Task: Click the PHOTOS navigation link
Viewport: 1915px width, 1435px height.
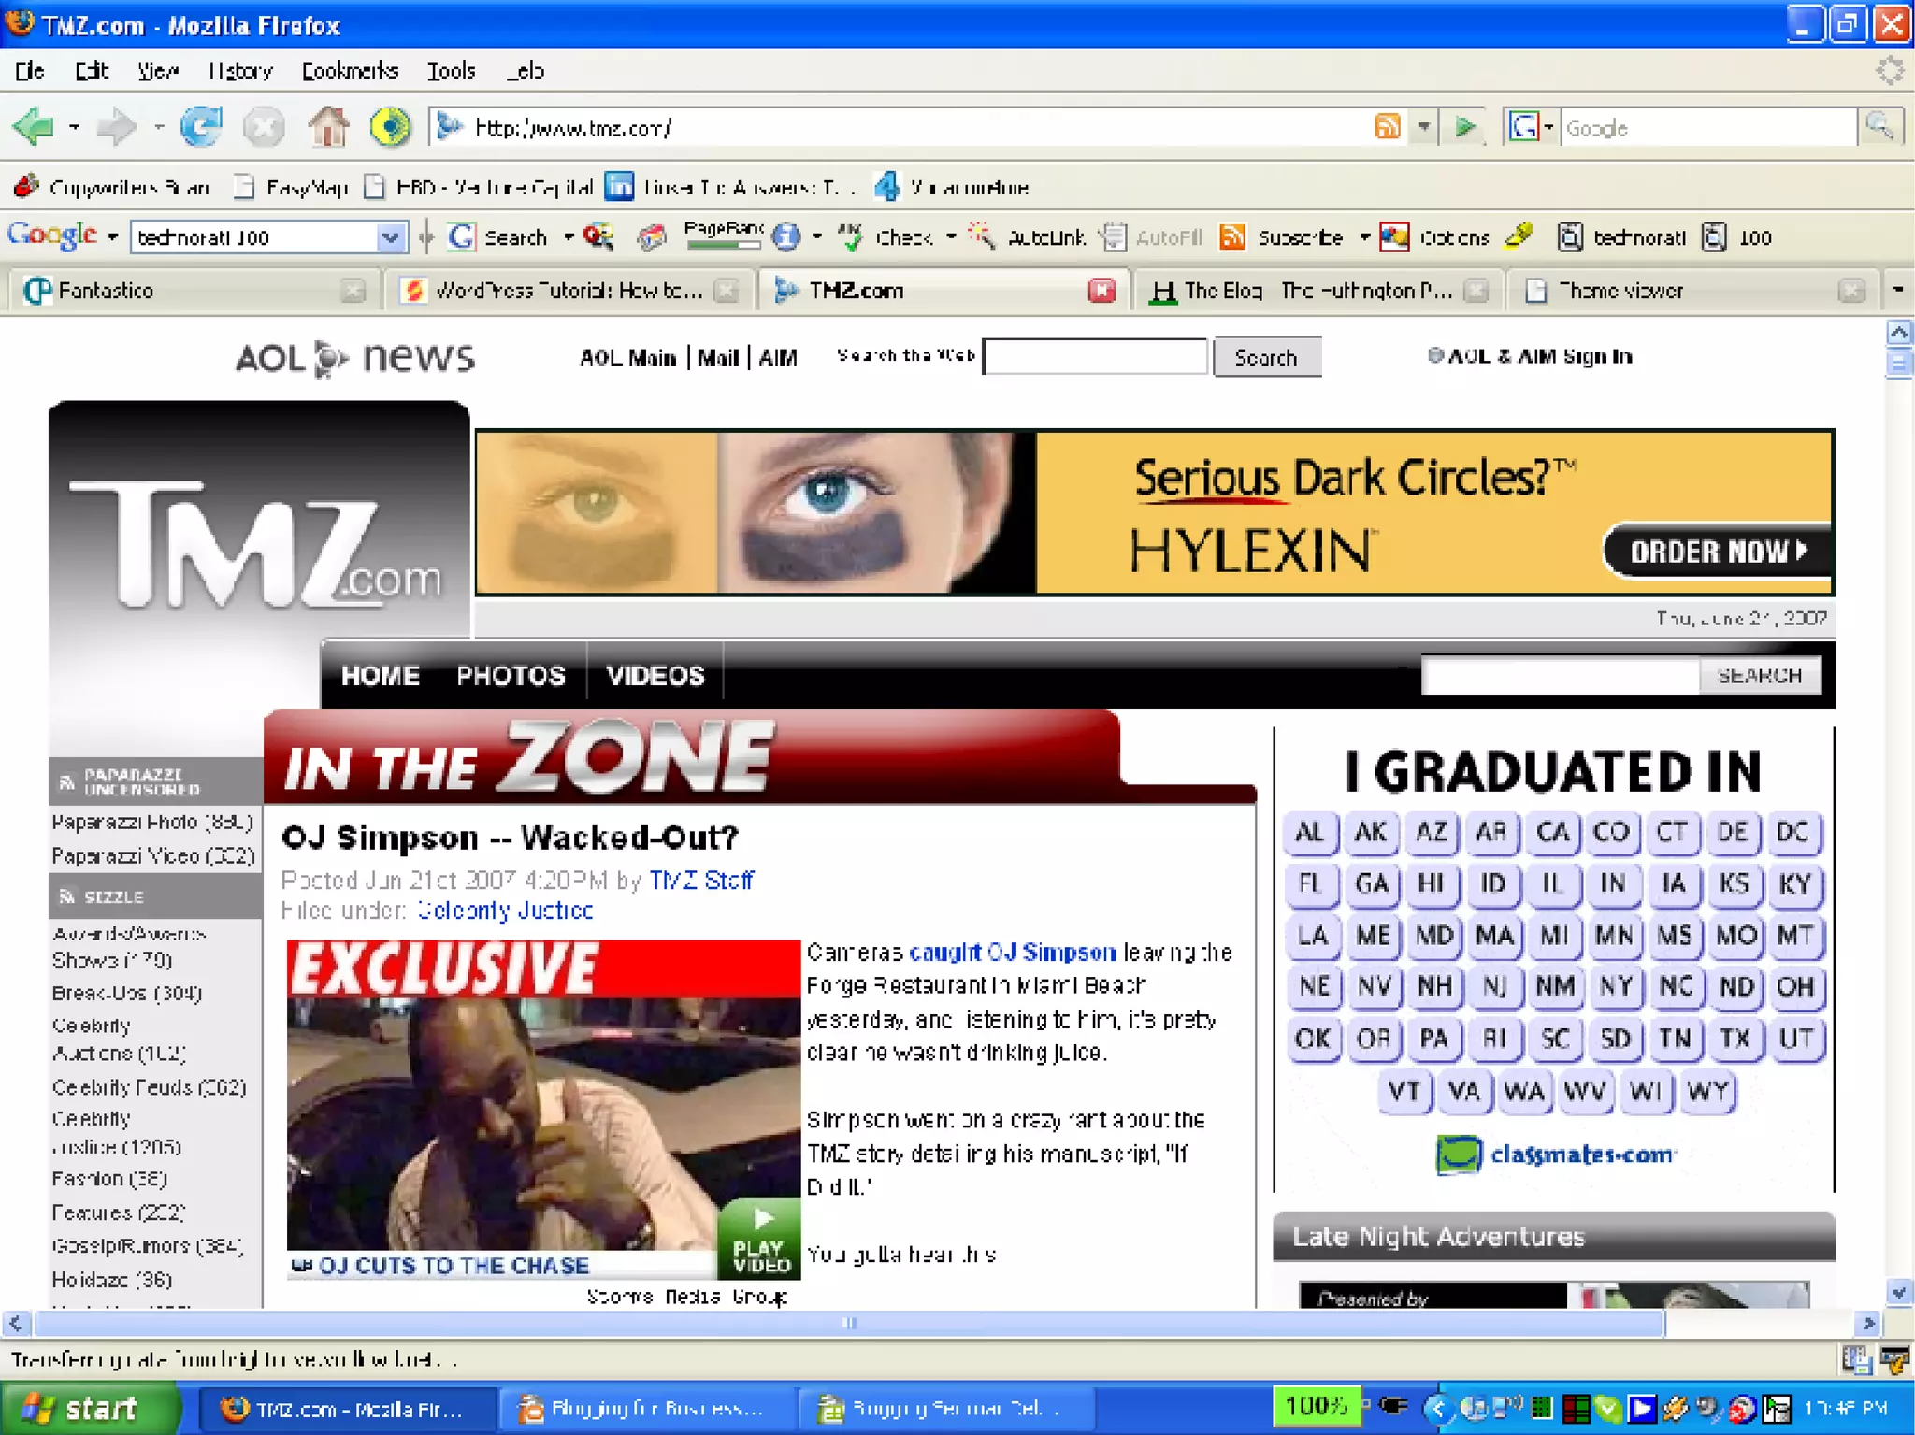Action: [511, 675]
